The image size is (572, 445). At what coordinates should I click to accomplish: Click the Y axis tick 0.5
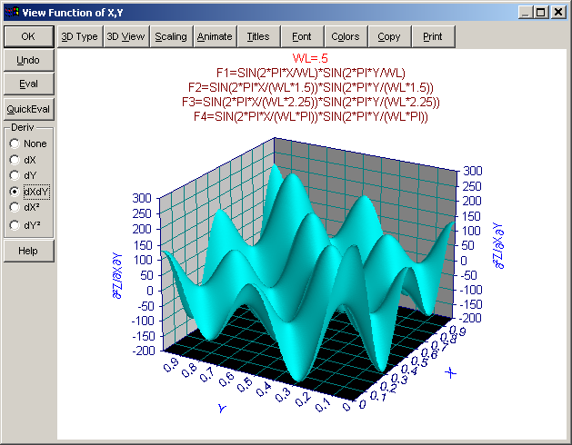[244, 385]
